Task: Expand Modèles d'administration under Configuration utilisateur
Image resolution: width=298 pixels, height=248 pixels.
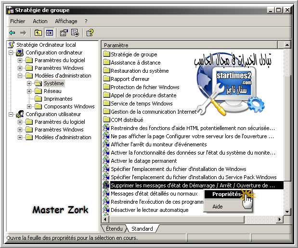Action: pyautogui.click(x=20, y=137)
